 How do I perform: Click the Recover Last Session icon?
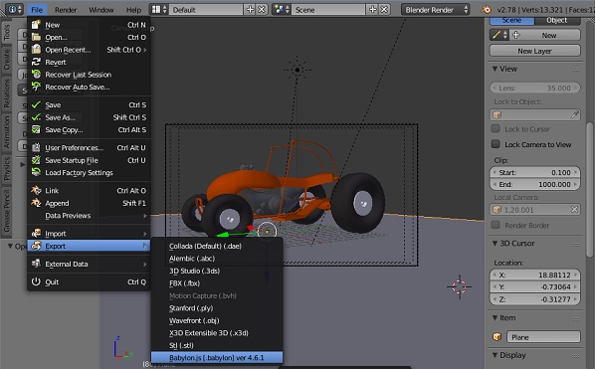(x=36, y=75)
